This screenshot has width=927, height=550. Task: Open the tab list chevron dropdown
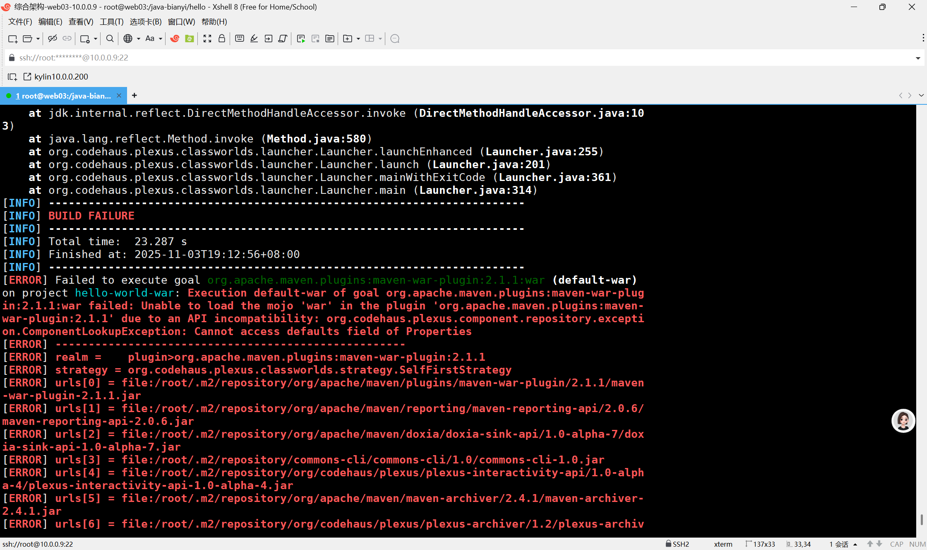(x=921, y=96)
